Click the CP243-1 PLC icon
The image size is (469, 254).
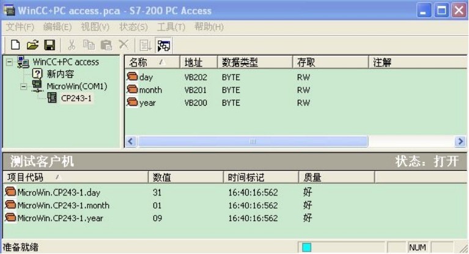tap(52, 98)
